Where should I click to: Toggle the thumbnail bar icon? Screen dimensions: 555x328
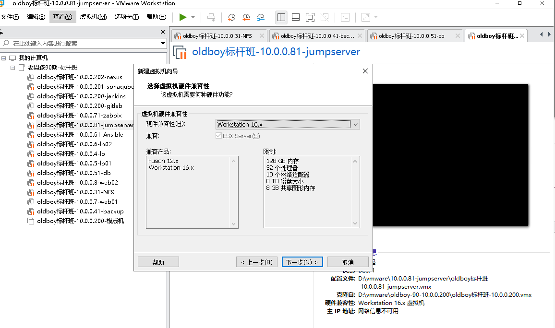click(296, 17)
